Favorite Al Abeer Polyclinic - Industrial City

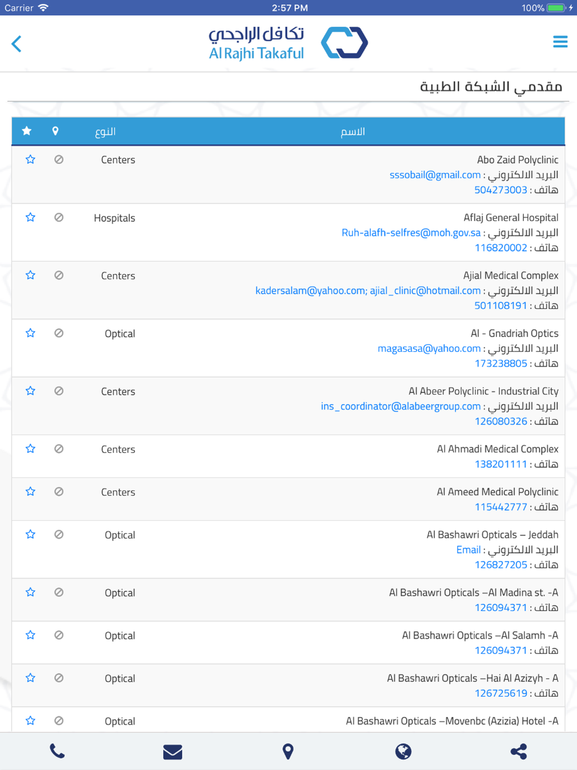pyautogui.click(x=31, y=390)
